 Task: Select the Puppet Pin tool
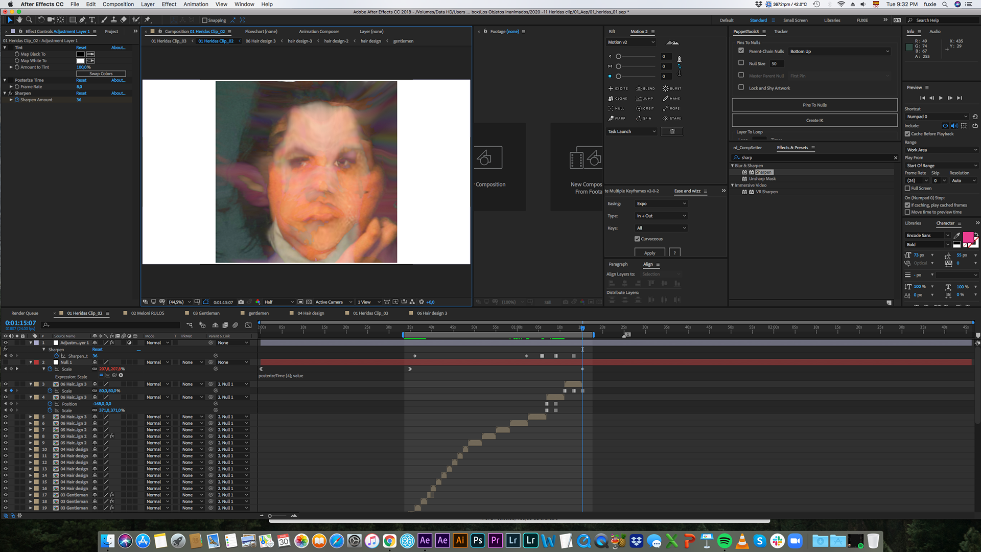[147, 20]
